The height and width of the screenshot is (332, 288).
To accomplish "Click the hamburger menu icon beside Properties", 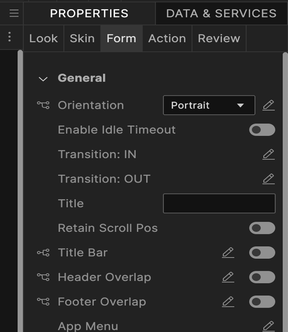I will coord(14,13).
